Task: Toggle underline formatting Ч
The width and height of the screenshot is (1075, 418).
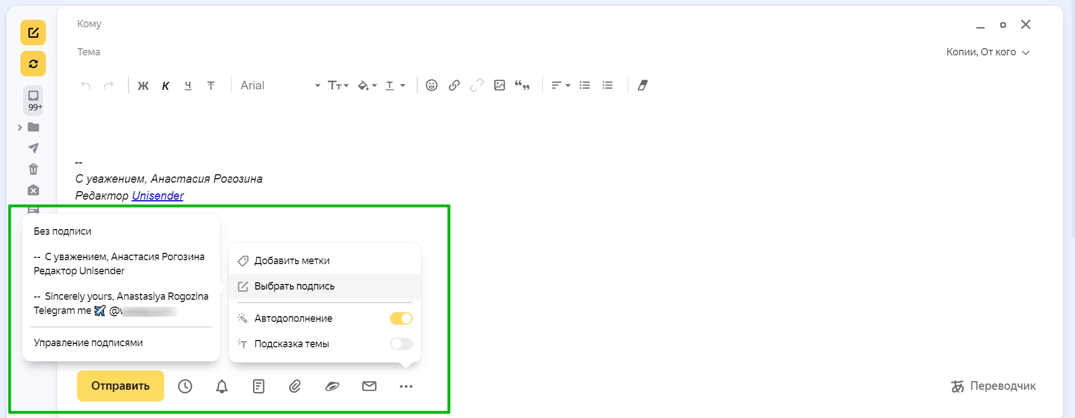Action: pyautogui.click(x=188, y=85)
